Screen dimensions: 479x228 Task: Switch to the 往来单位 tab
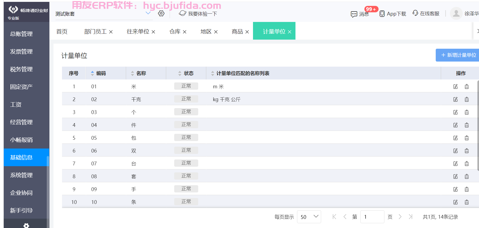click(x=138, y=32)
